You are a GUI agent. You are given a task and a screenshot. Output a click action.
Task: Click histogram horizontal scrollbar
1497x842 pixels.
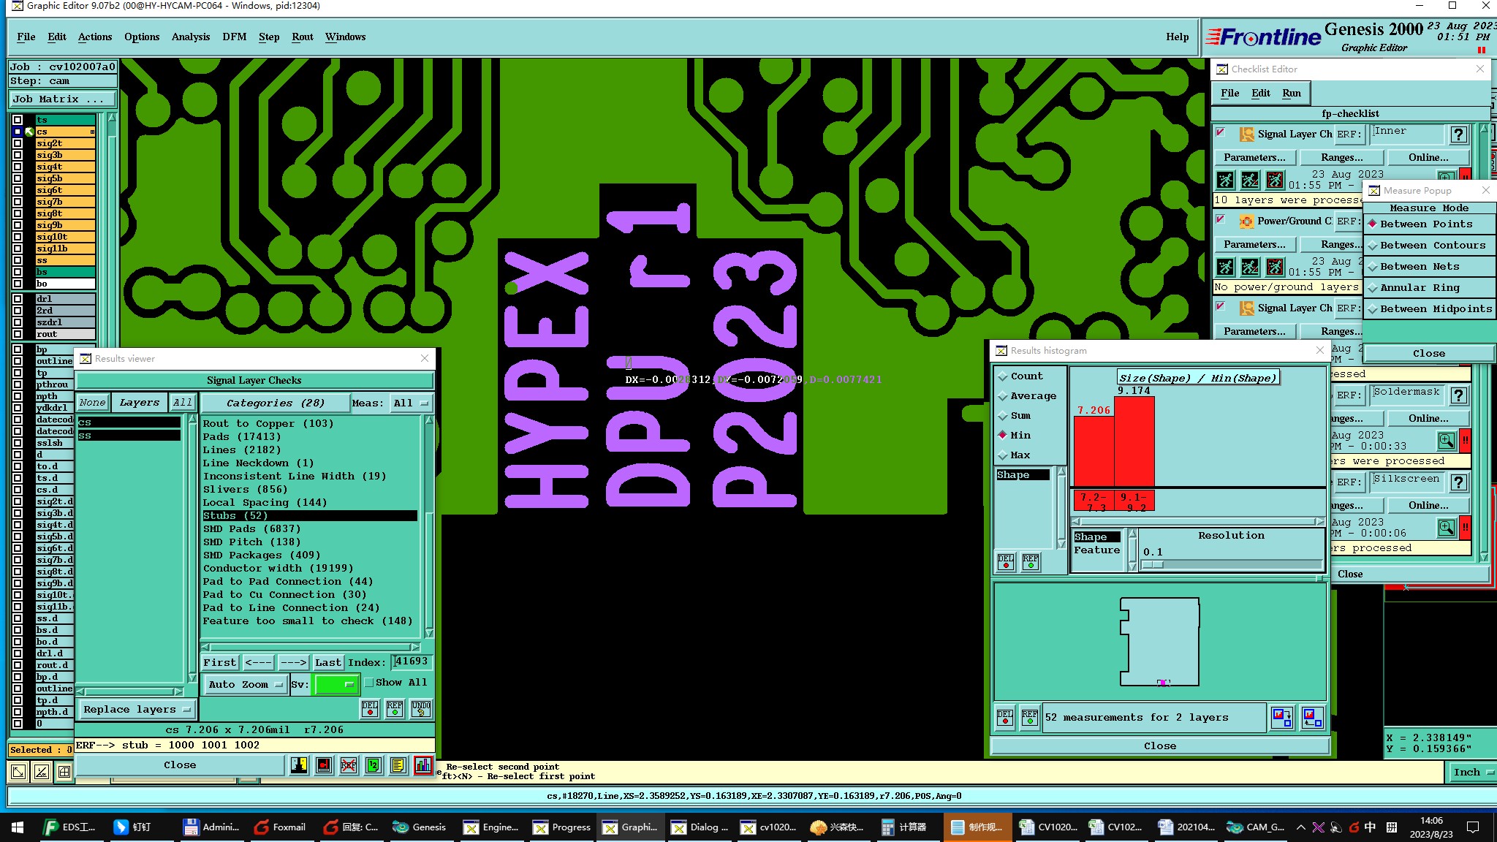(x=1198, y=521)
